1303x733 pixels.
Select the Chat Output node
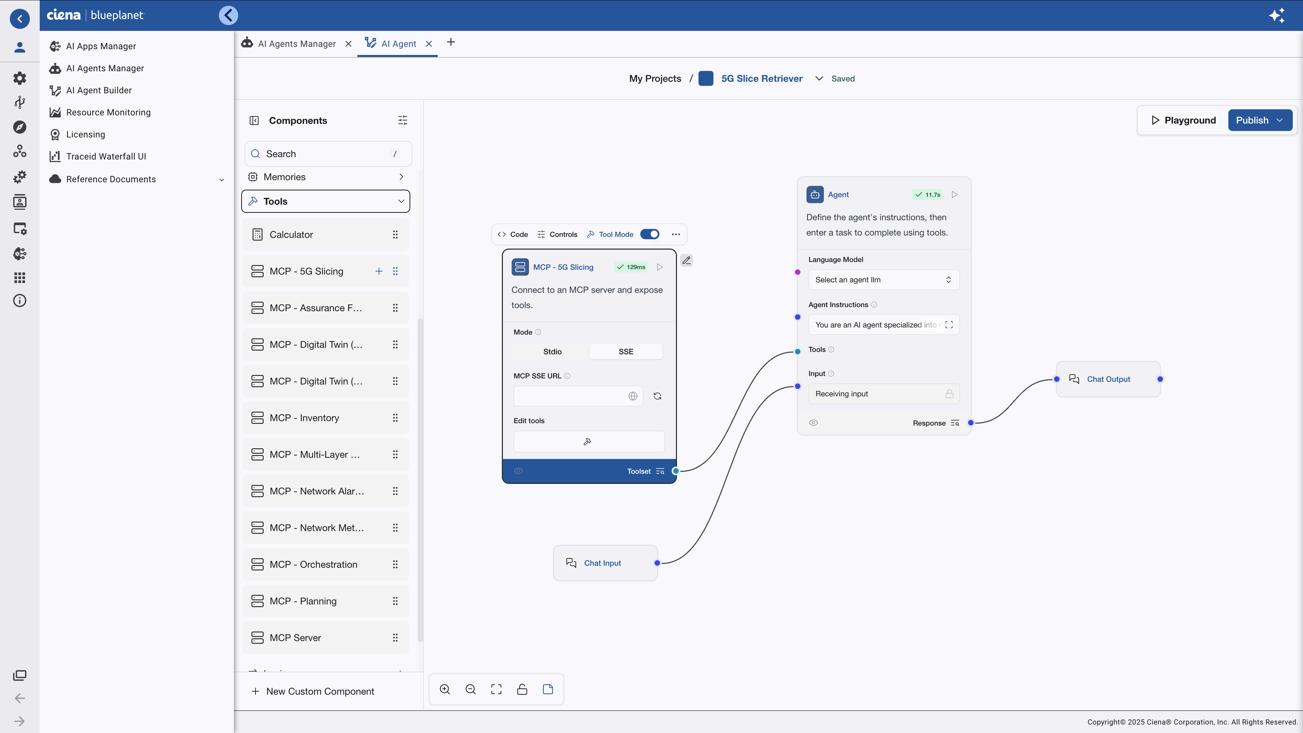[1108, 379]
